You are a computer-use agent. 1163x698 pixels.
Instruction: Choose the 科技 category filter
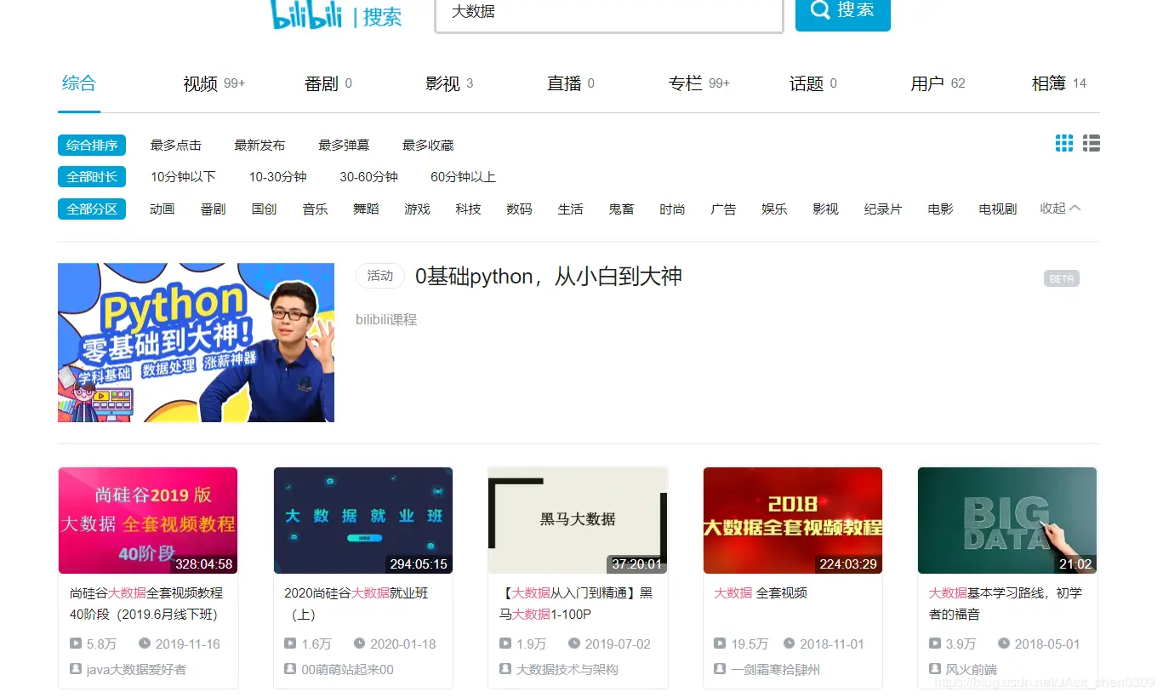(x=468, y=209)
